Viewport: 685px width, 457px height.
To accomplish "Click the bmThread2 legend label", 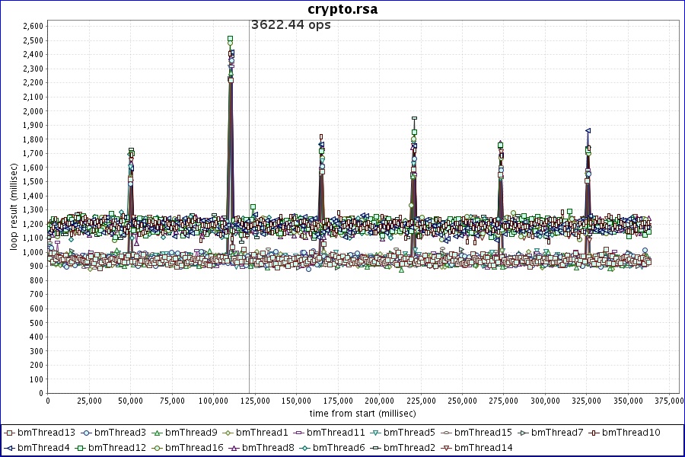I will click(x=409, y=448).
